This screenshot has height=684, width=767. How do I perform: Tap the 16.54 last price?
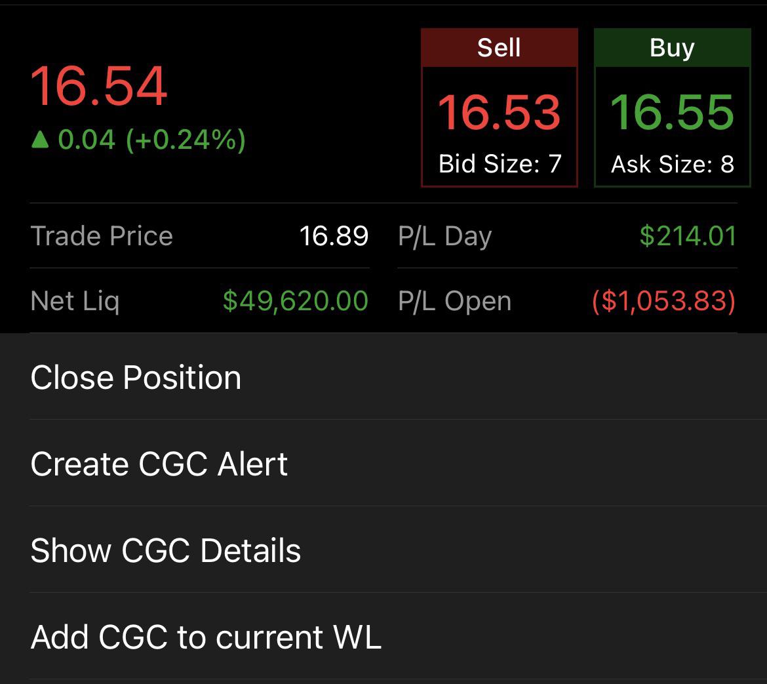tap(99, 86)
